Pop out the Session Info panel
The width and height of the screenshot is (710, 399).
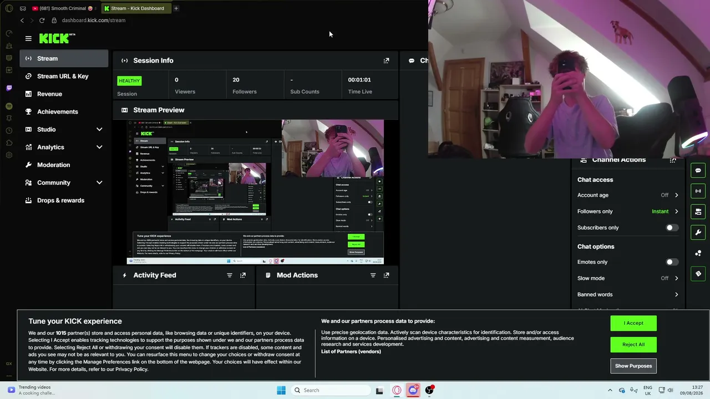[386, 60]
